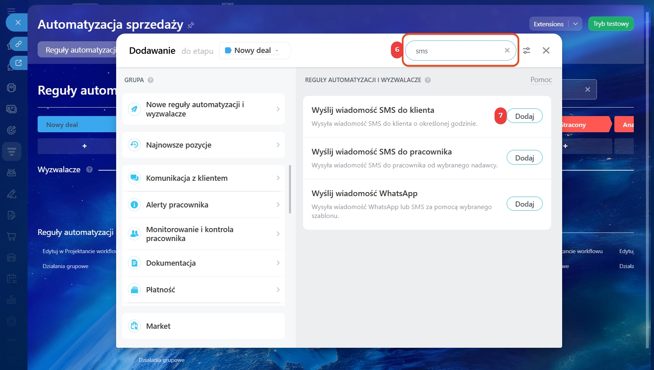Click the chat icon of Komunikacja z klientem
The image size is (654, 370).
(x=134, y=178)
